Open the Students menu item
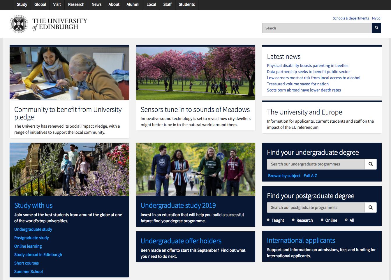This screenshot has width=391, height=280. (x=187, y=4)
